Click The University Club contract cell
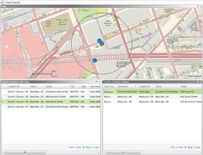 pyautogui.click(x=127, y=92)
